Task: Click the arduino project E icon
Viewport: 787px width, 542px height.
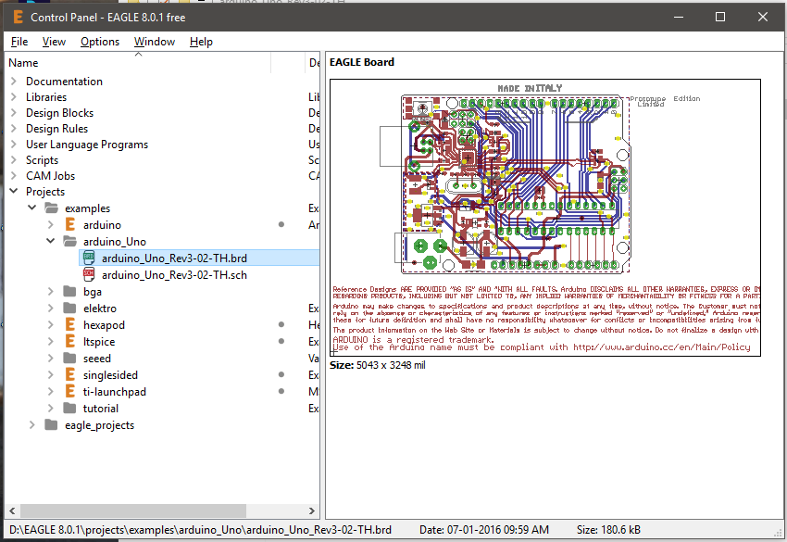Action: click(69, 225)
